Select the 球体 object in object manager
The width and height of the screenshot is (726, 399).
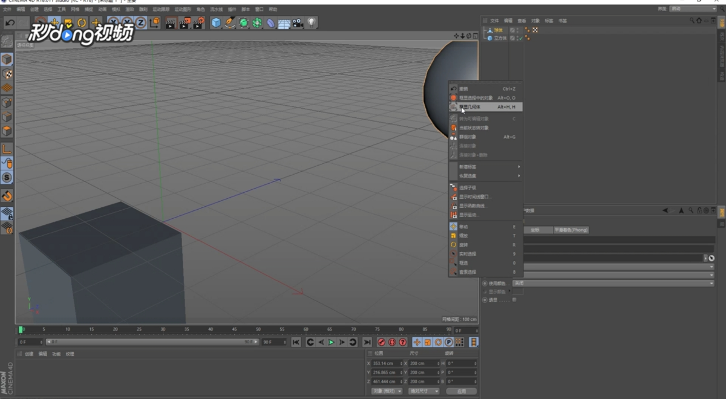click(x=498, y=30)
